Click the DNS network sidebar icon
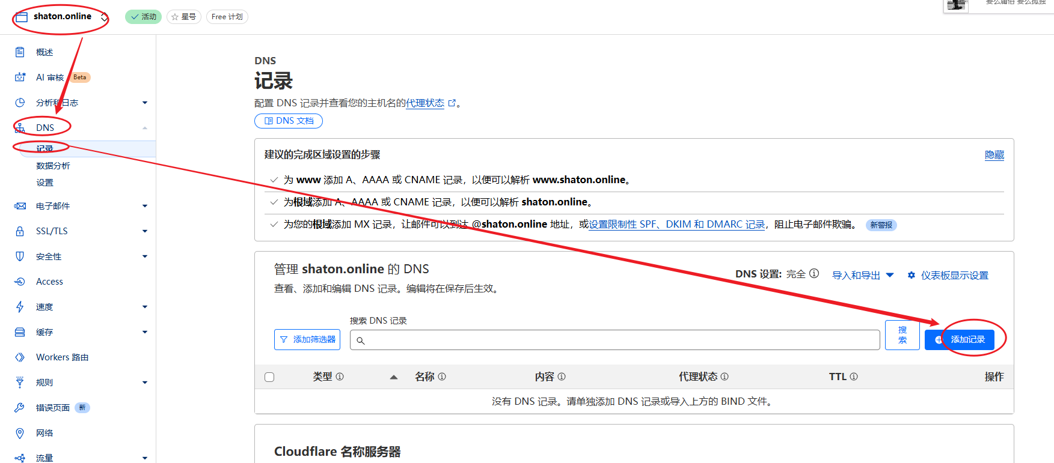This screenshot has width=1054, height=463. point(20,128)
